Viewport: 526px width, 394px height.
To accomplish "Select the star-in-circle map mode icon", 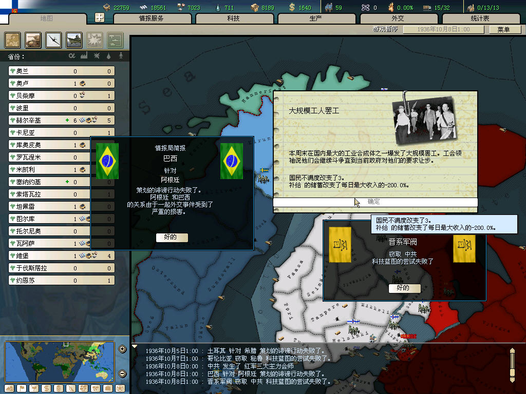I will tap(120, 388).
